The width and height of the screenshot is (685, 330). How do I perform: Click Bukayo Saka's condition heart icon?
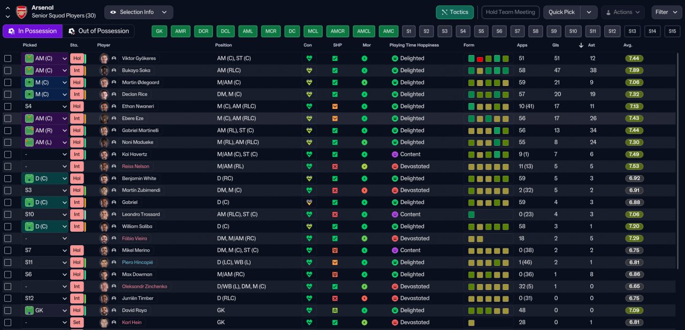[x=309, y=70]
